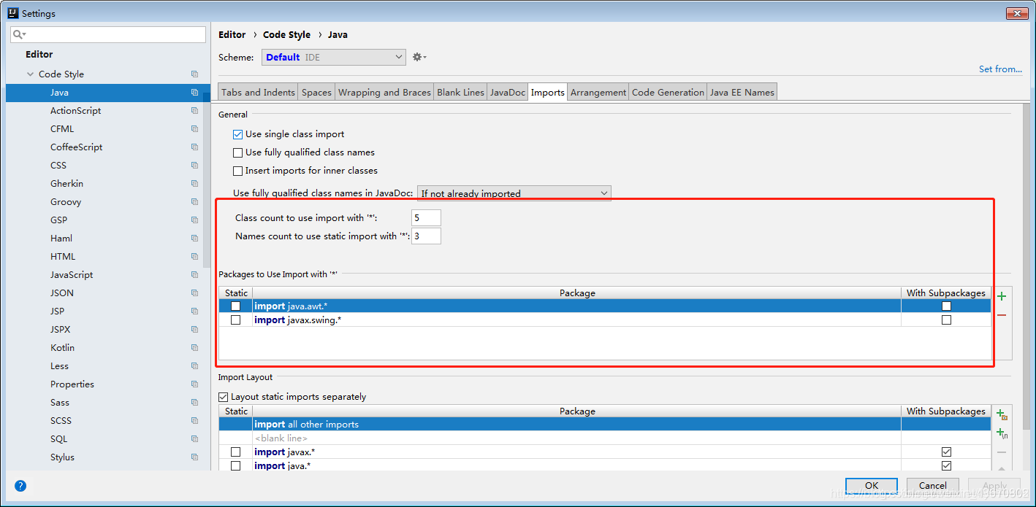Open the Arrangement tab

[x=598, y=92]
